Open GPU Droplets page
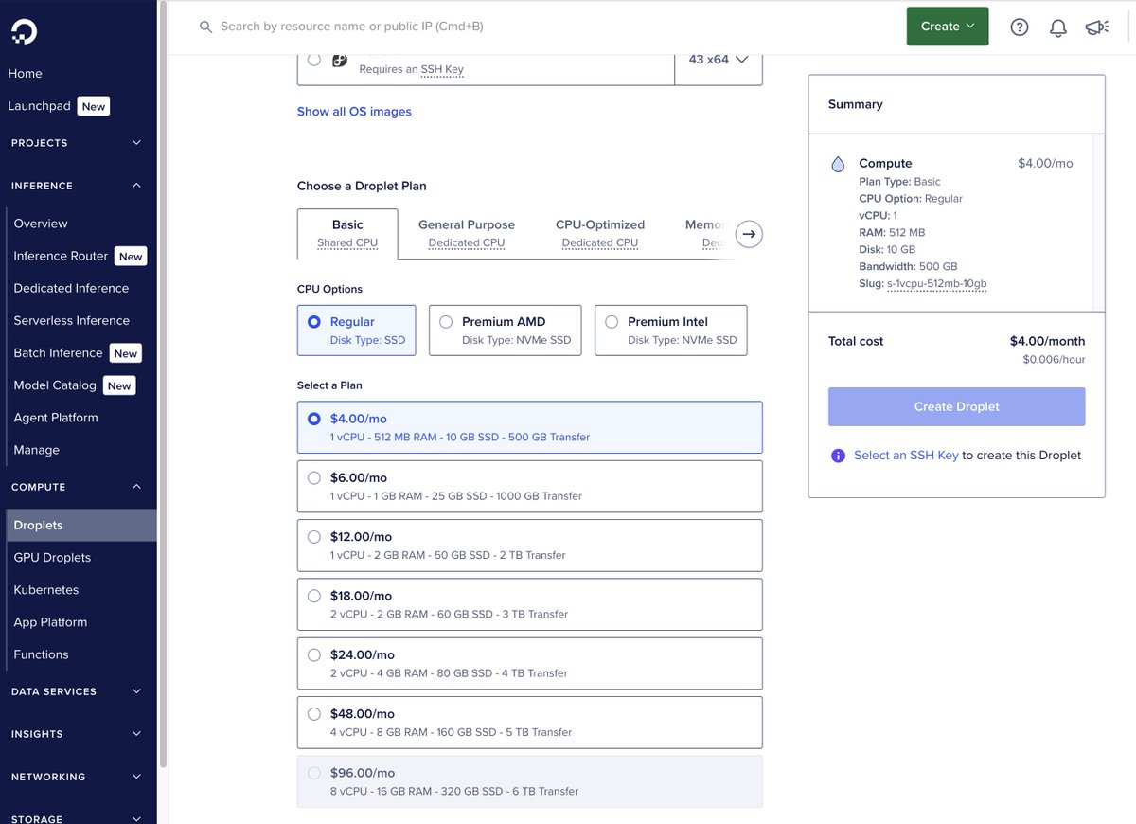The width and height of the screenshot is (1136, 824). pos(52,558)
